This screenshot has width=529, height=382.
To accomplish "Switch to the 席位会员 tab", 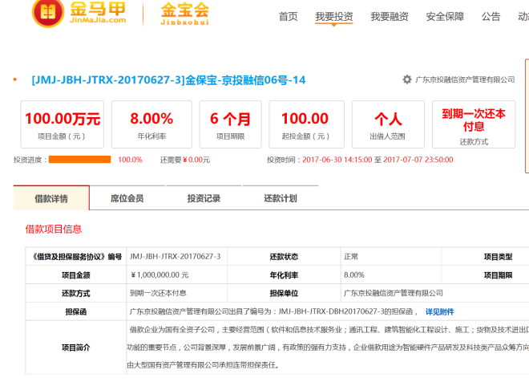I will (127, 198).
